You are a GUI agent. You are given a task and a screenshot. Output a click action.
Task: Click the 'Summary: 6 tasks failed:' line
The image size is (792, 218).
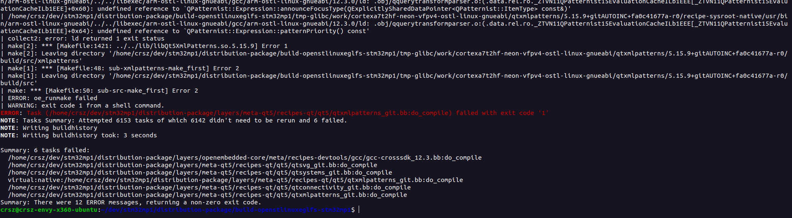(45, 150)
